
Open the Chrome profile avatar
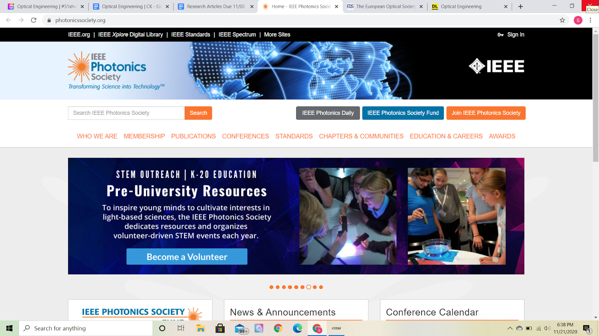pyautogui.click(x=578, y=20)
